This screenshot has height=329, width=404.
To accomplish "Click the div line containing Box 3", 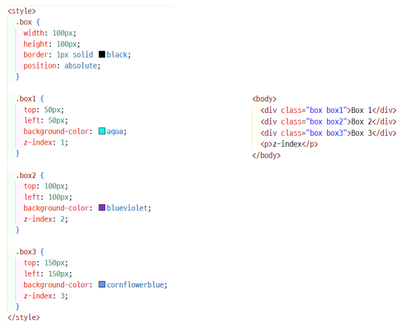I will click(x=328, y=133).
